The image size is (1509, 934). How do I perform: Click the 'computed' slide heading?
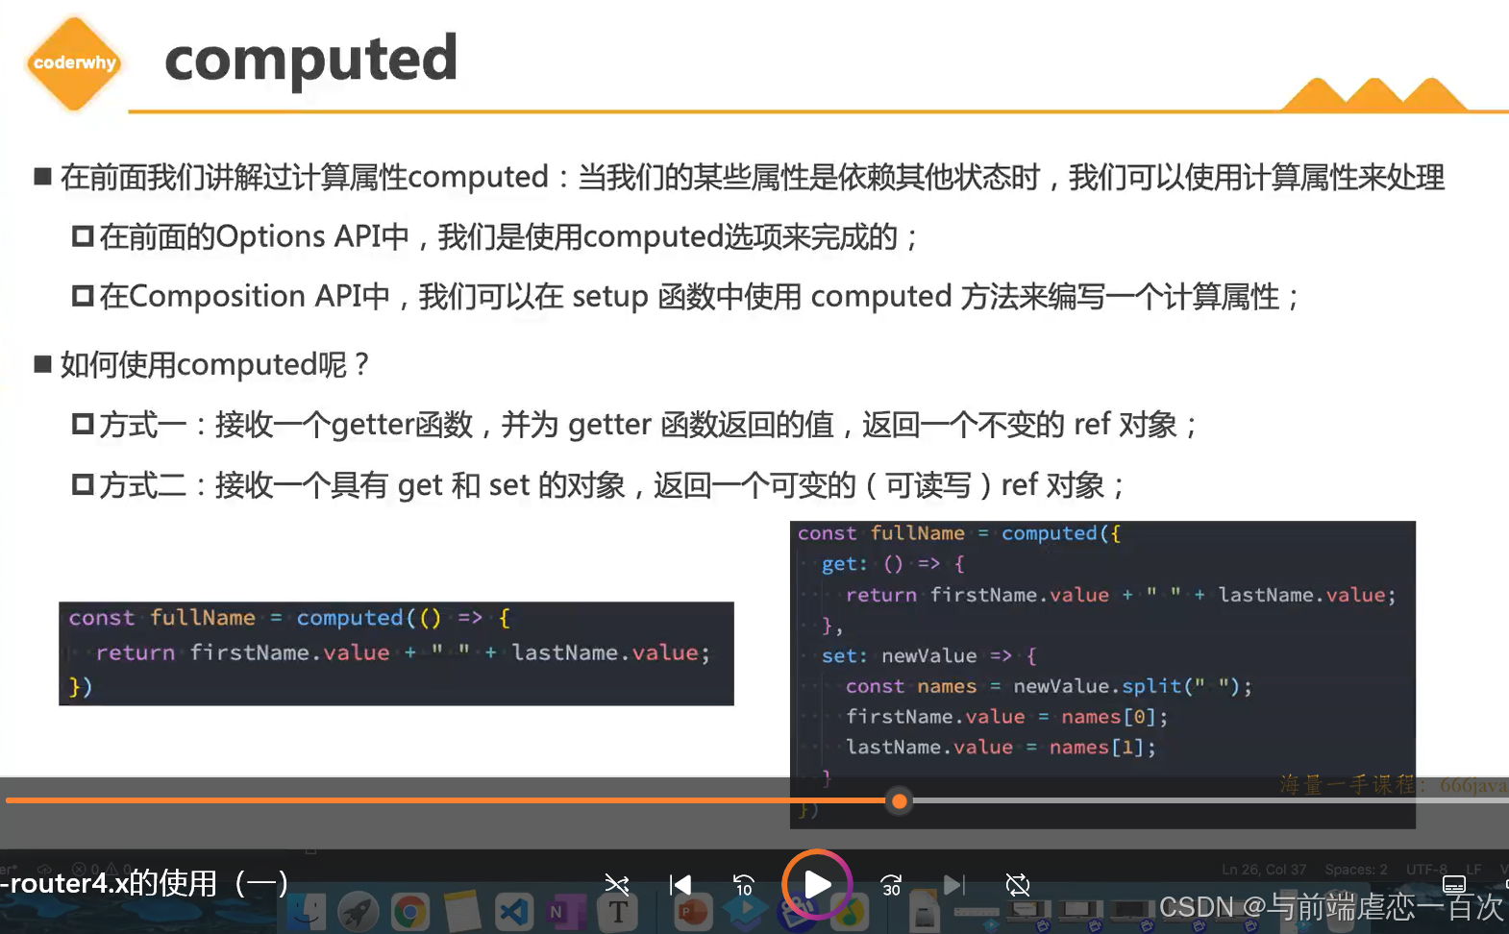310,60
